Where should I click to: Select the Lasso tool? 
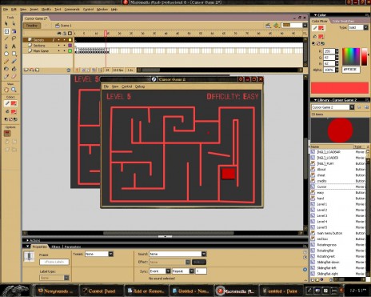14,38
